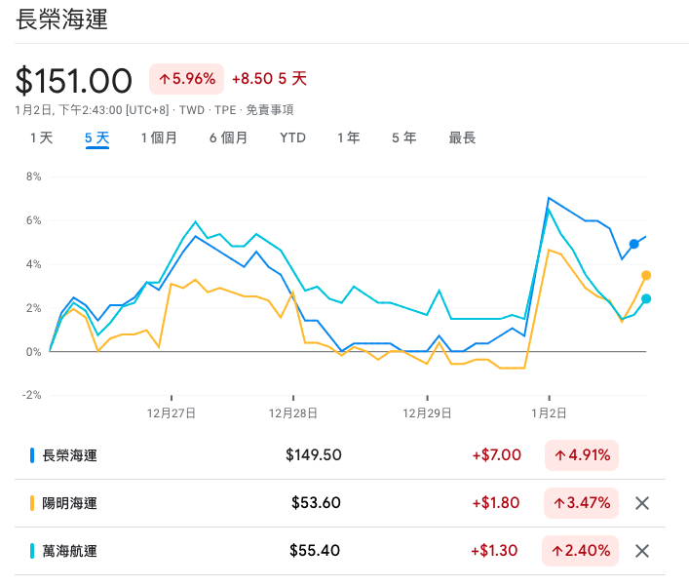Viewport: 689px width, 587px height.
Task: Click the 12月29日 axis label
Action: click(427, 413)
